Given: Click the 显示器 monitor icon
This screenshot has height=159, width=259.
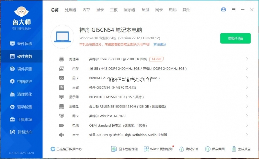Looking at the screenshot, I should point(62,97).
